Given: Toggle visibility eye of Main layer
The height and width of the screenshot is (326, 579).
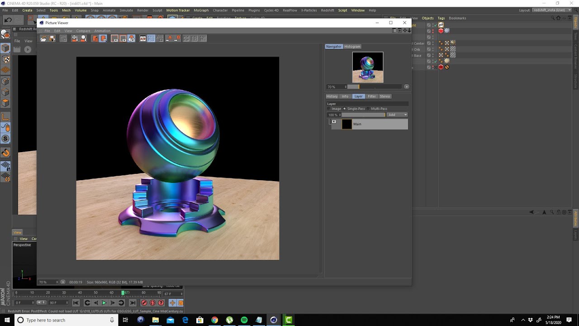Looking at the screenshot, I should click(x=334, y=122).
